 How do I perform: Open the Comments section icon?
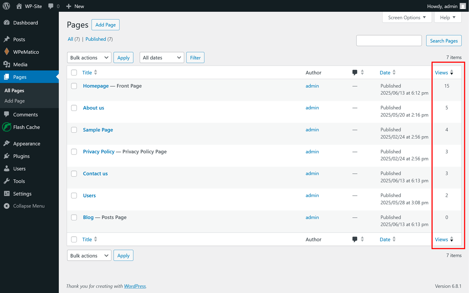pos(8,114)
